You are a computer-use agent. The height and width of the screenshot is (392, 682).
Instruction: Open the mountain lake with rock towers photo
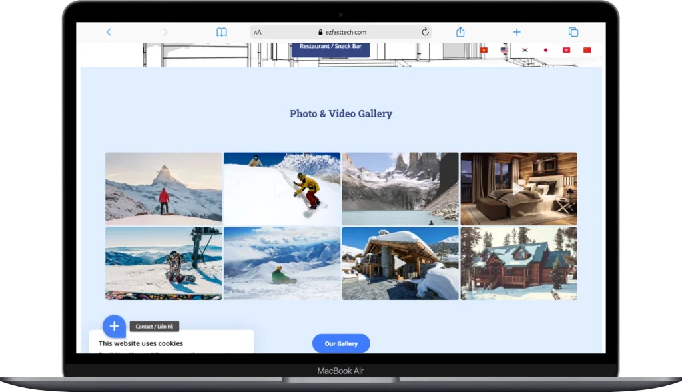tap(400, 189)
